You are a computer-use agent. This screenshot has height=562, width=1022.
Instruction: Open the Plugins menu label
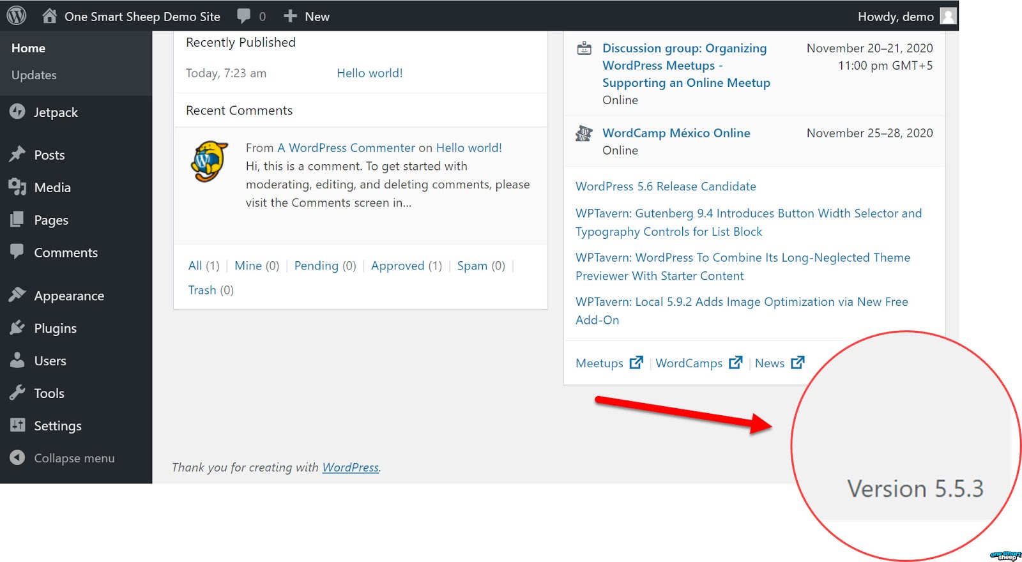tap(55, 328)
